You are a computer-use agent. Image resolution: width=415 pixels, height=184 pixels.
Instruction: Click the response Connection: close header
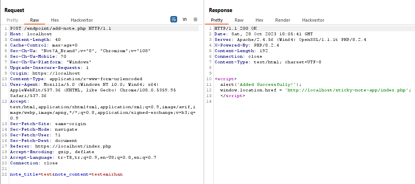tap(238, 56)
